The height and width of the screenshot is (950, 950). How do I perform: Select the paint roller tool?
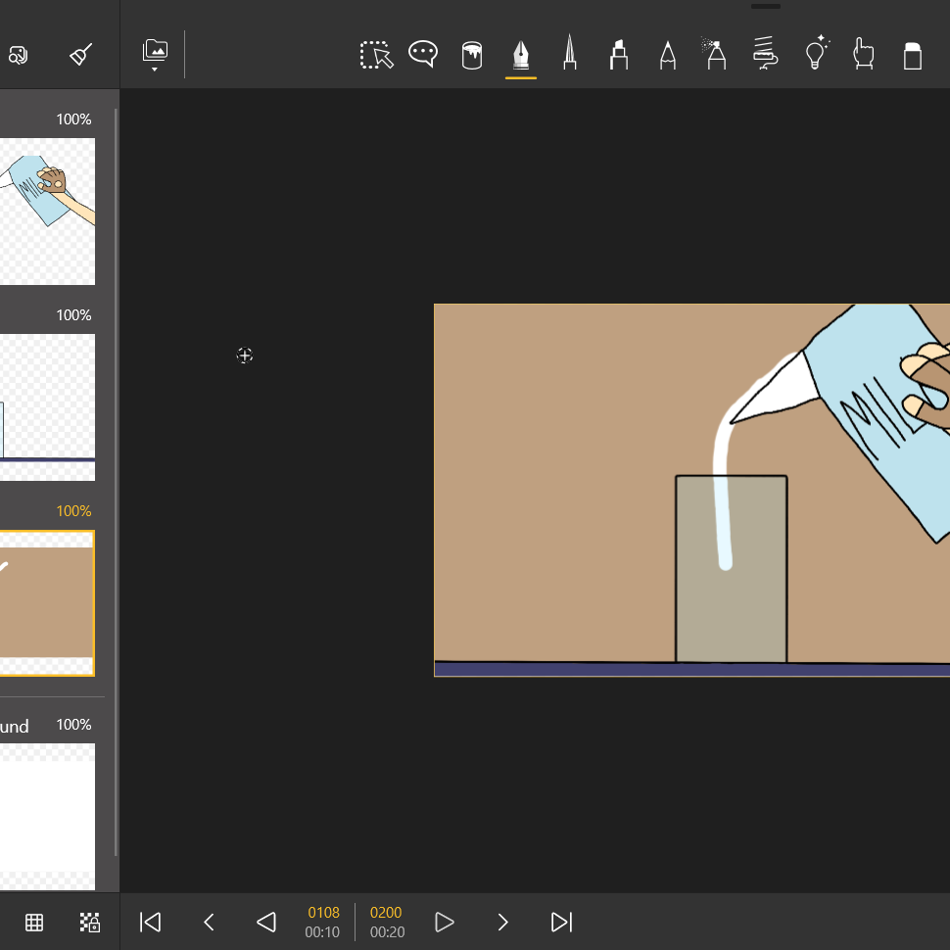(765, 55)
